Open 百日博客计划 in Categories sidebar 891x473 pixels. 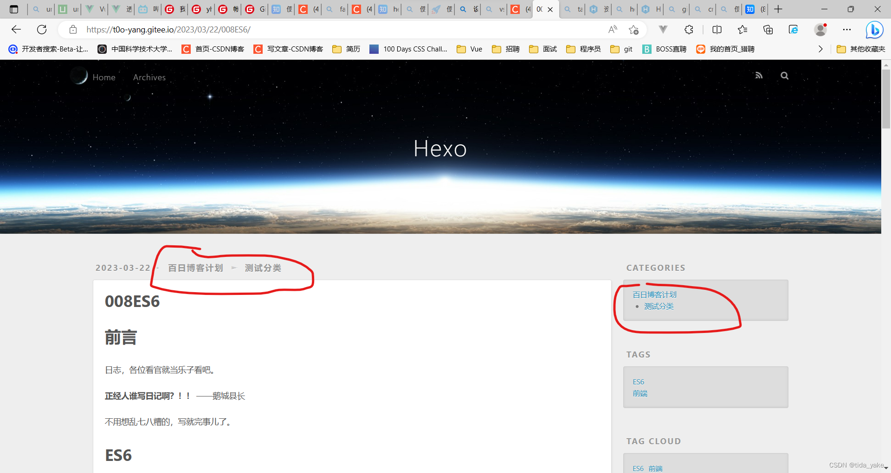point(654,294)
